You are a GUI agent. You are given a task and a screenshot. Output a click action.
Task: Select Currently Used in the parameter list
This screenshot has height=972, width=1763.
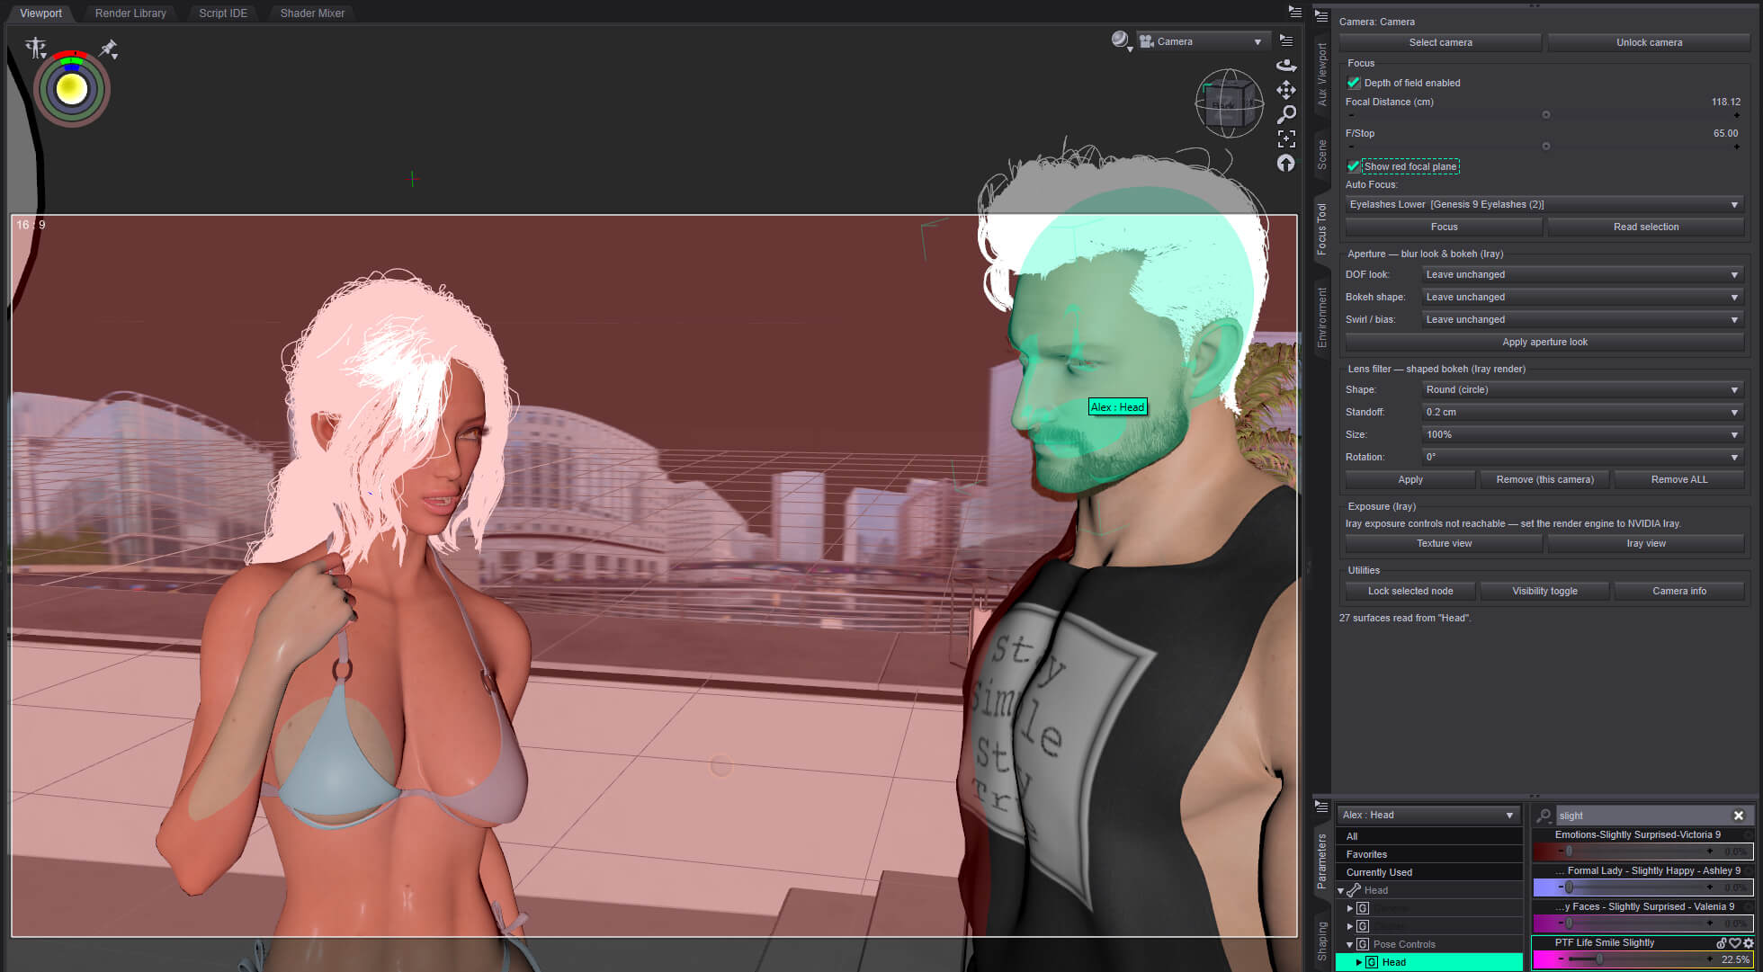(x=1428, y=872)
